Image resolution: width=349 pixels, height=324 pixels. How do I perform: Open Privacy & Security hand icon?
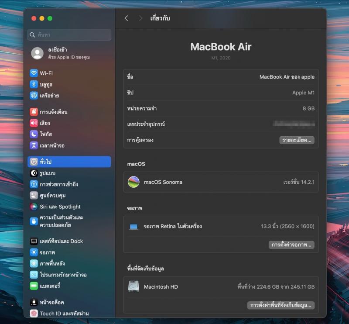(34, 221)
